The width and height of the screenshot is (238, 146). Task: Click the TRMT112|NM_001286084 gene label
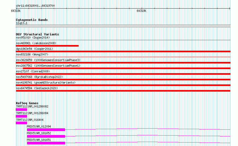click(32, 113)
